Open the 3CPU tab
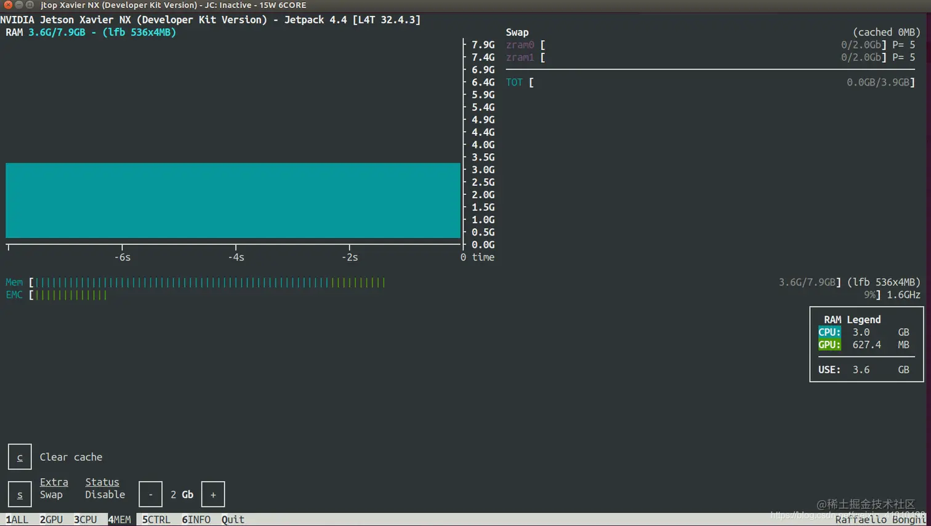Image resolution: width=931 pixels, height=526 pixels. (86, 520)
